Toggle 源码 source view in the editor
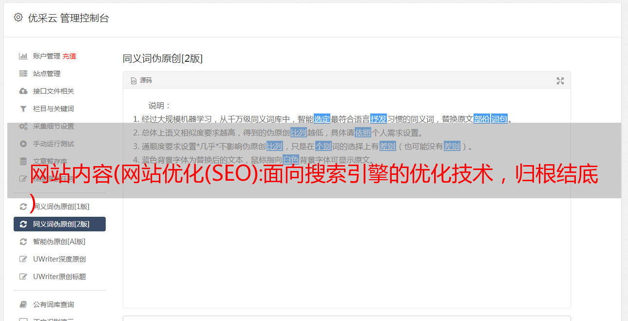 [141, 80]
